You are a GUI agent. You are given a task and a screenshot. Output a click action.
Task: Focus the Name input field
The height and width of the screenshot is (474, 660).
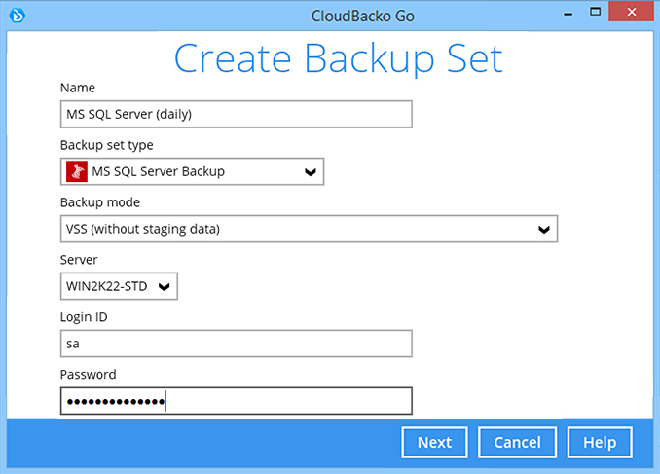point(237,114)
